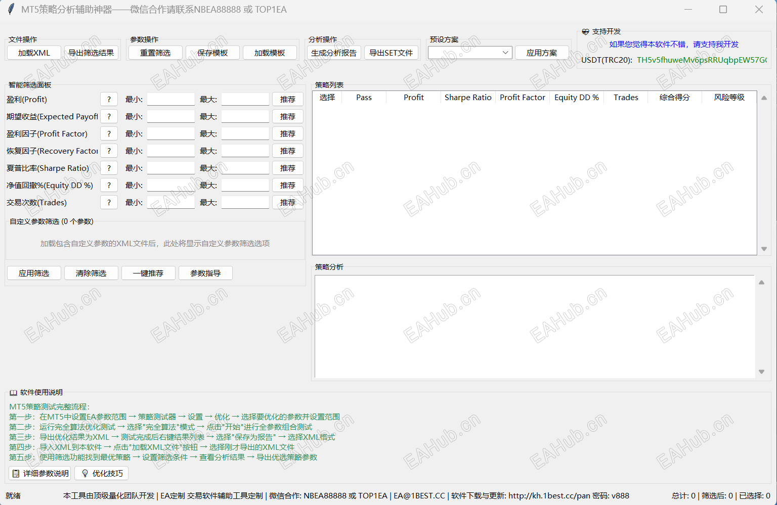Reset filters via 重置筛选
777x505 pixels.
(155, 53)
